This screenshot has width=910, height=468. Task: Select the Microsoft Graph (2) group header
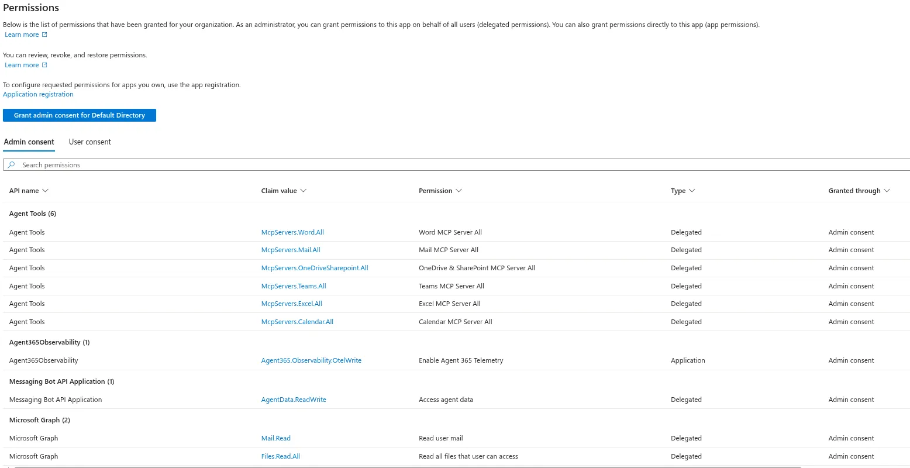click(x=40, y=420)
